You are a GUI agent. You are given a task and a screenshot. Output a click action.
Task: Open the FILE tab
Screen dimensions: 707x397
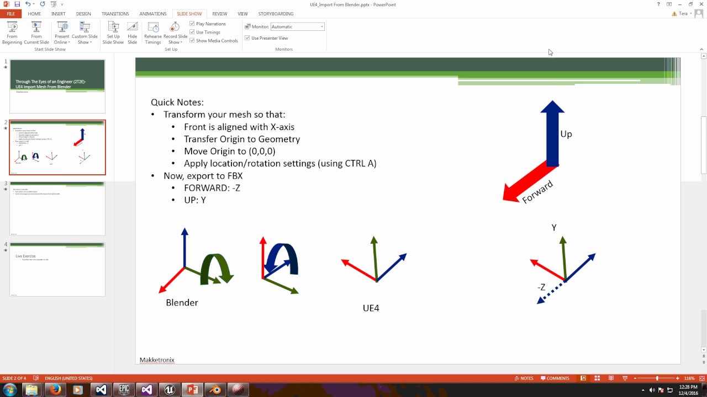coord(10,14)
